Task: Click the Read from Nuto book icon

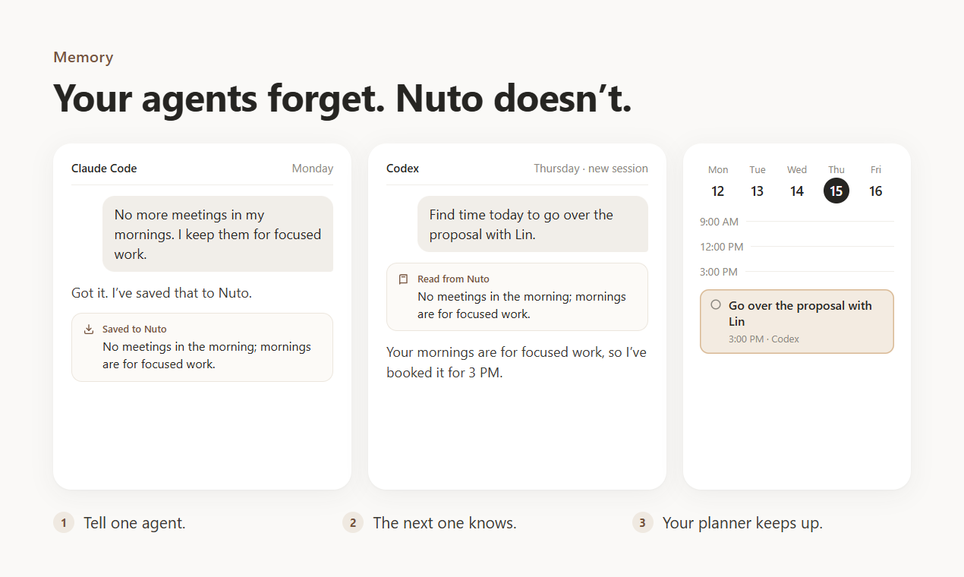Action: pyautogui.click(x=404, y=279)
